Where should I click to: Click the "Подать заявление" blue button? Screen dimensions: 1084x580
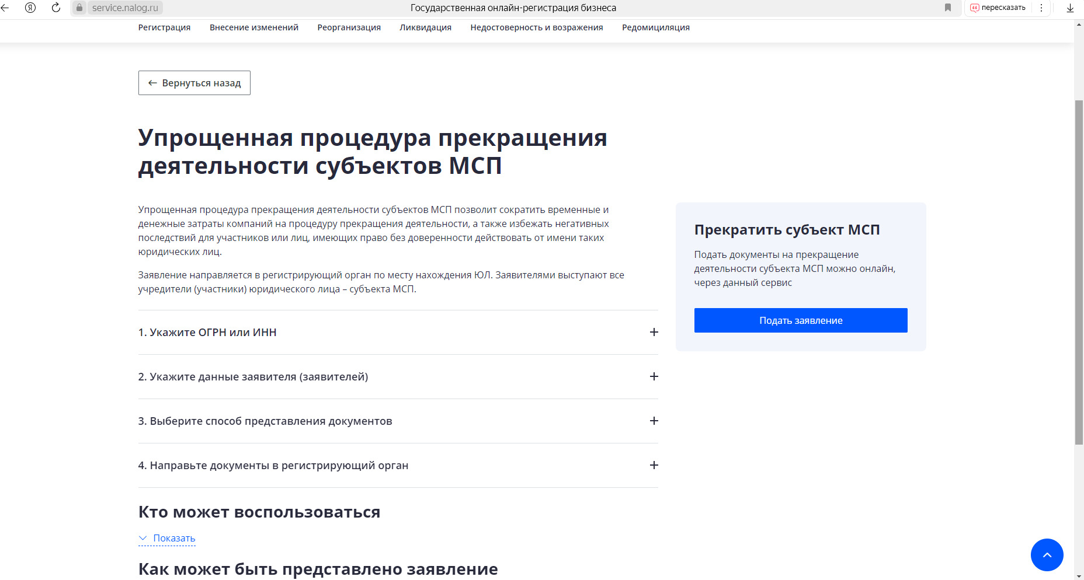[800, 320]
